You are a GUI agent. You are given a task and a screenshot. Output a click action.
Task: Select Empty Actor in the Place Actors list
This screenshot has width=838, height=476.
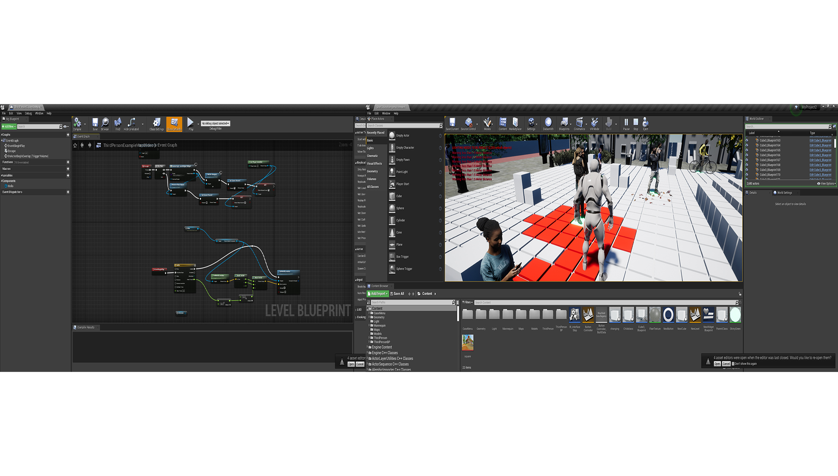tap(415, 136)
